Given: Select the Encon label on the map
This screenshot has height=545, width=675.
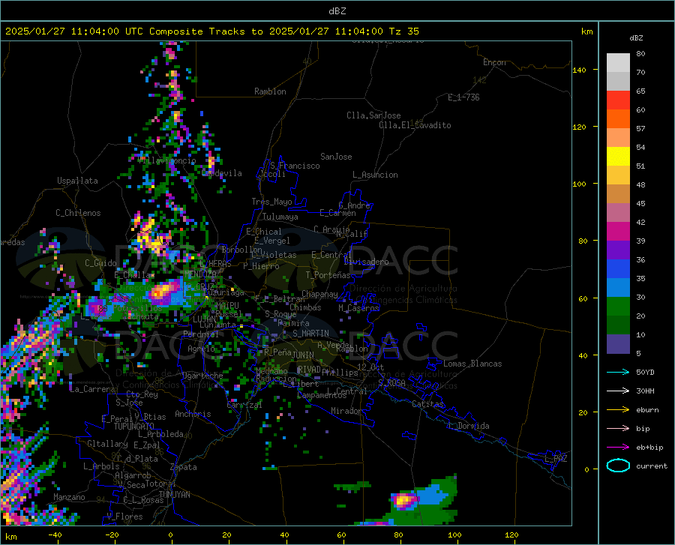Looking at the screenshot, I should 494,62.
